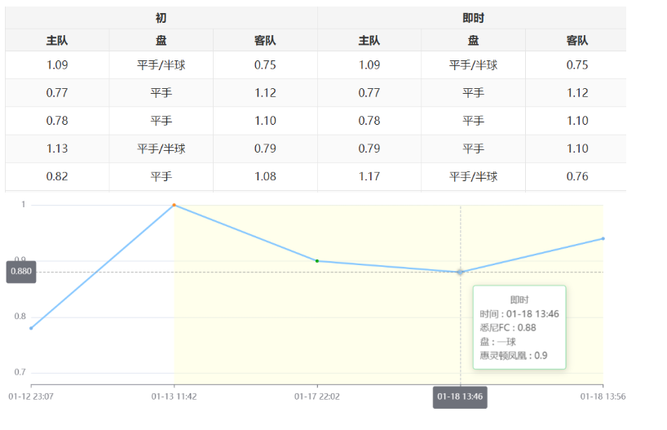Click the 客队 column header under 即时

tap(576, 41)
